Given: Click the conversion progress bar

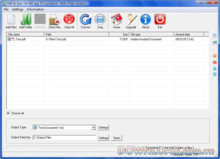Looking at the screenshot, I should [71, 148].
